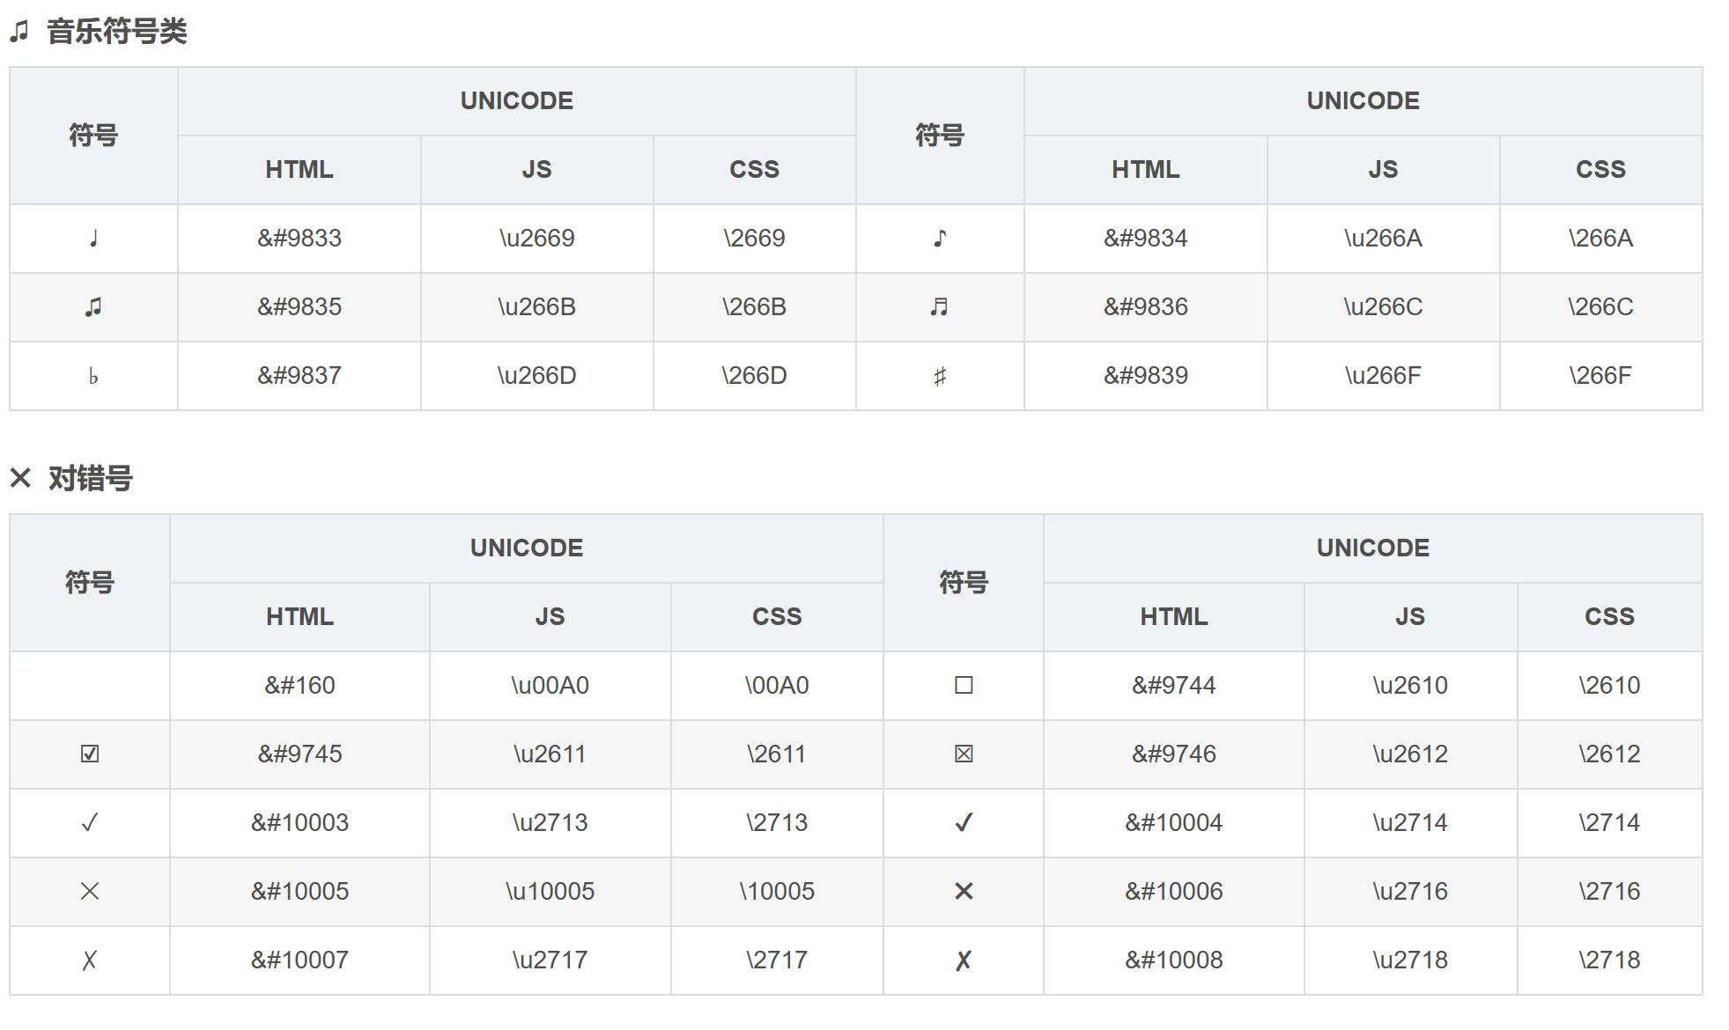Viewport: 1729px width, 1030px height.
Task: Select the &#9833 HTML code cell
Action: coord(299,239)
